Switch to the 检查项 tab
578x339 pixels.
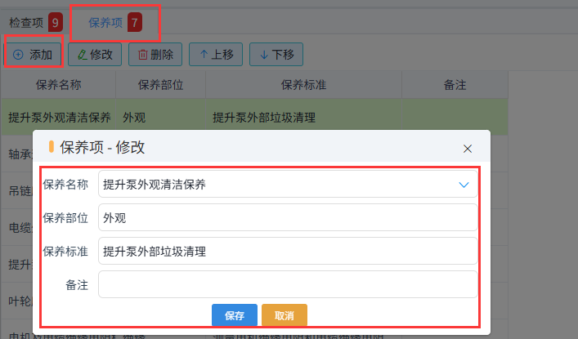[x=35, y=23]
